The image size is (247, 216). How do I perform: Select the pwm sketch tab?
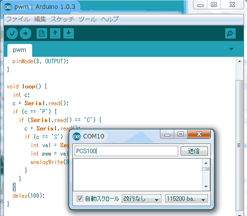click(x=20, y=50)
